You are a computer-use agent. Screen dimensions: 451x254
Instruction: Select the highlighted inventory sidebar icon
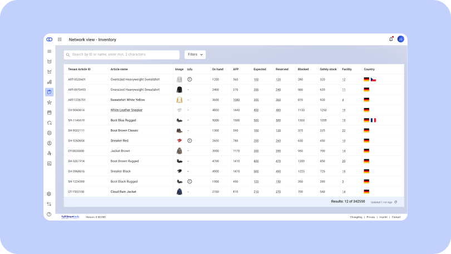click(x=49, y=92)
